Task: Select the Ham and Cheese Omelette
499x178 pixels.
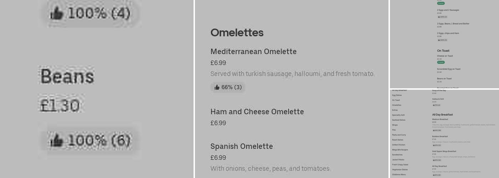Action: [257, 112]
